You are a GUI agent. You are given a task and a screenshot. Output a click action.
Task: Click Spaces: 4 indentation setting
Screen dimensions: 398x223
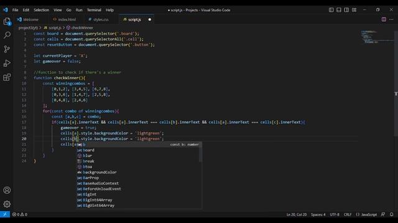(x=318, y=214)
